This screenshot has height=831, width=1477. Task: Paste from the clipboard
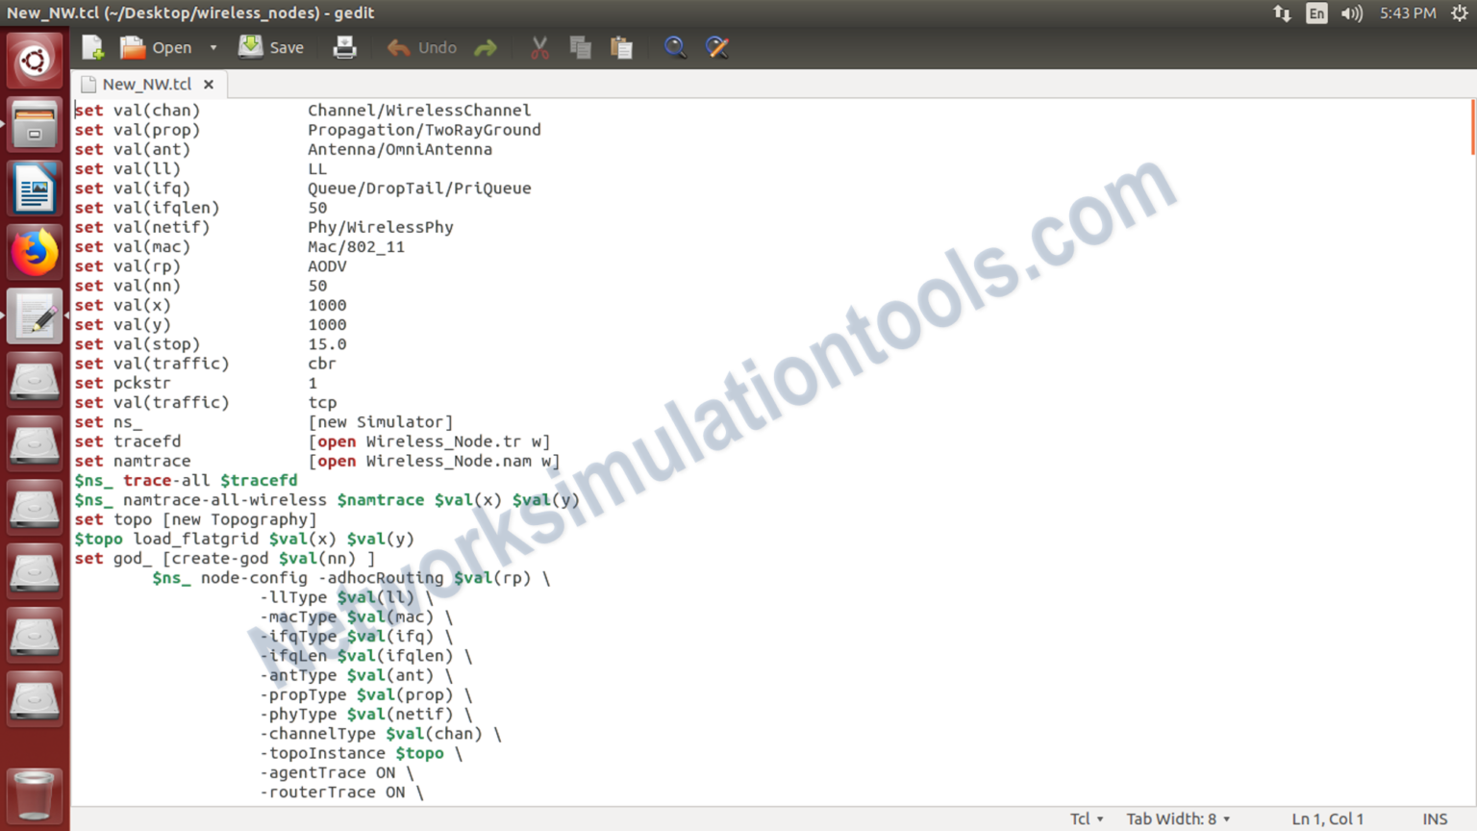[621, 46]
